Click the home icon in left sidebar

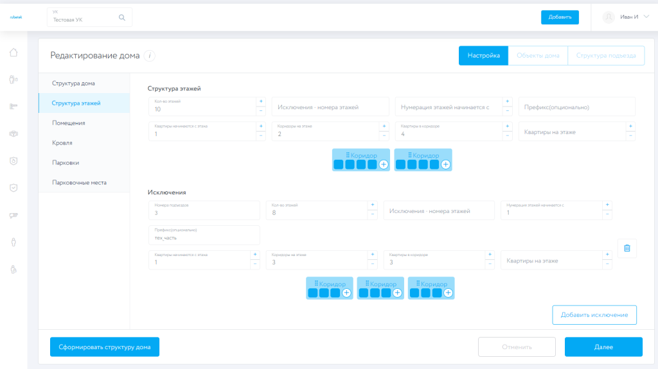(13, 53)
